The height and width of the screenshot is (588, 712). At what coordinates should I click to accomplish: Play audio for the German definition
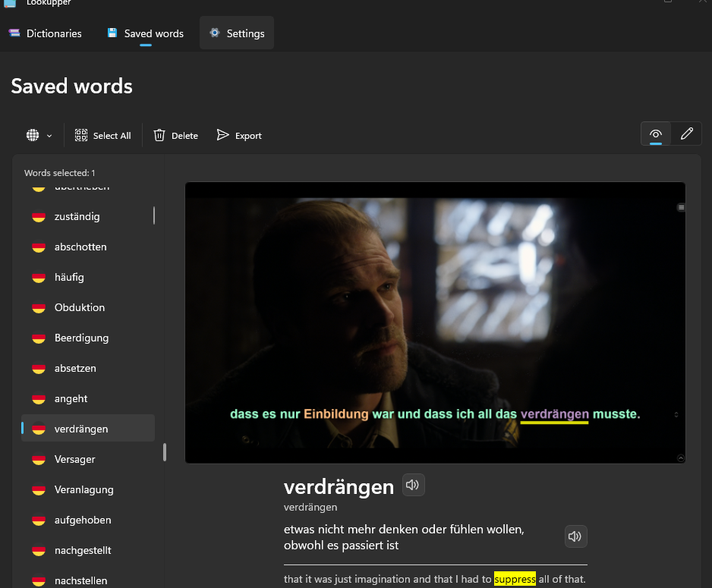575,537
